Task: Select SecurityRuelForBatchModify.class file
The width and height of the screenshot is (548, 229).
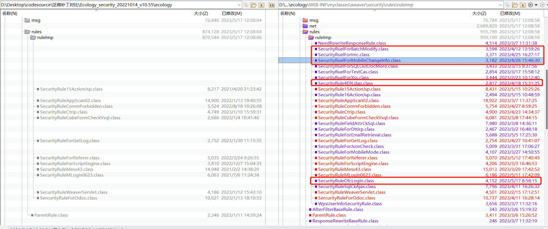Action: pos(353,49)
